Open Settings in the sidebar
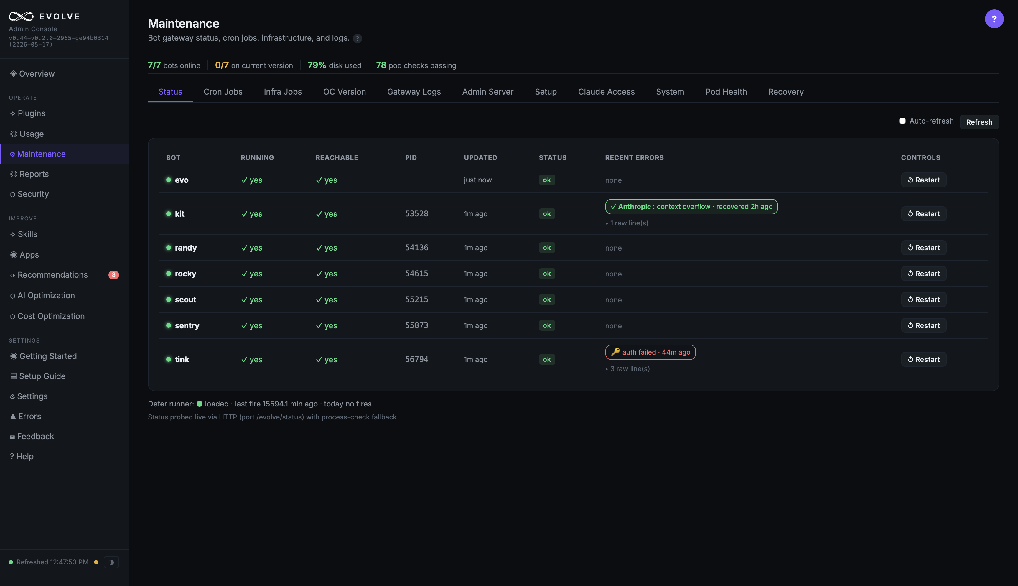 (64, 396)
